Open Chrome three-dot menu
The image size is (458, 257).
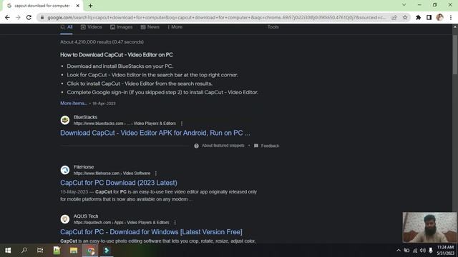pos(451,17)
